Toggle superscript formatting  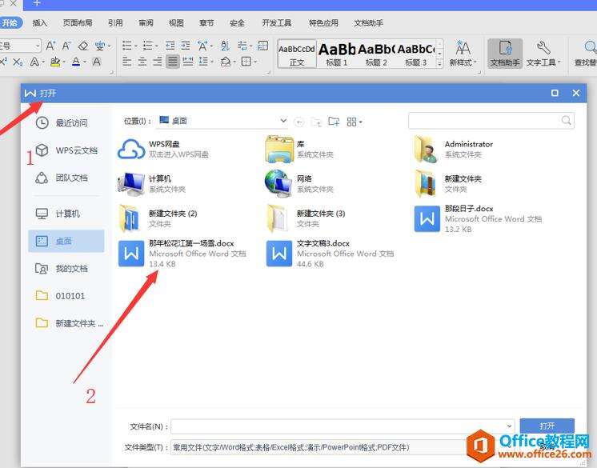tap(3, 62)
